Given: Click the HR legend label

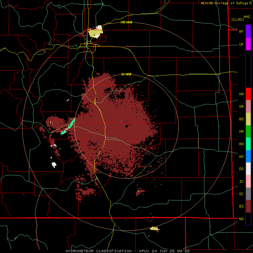Looking at the screenshot, I should tap(241, 132).
